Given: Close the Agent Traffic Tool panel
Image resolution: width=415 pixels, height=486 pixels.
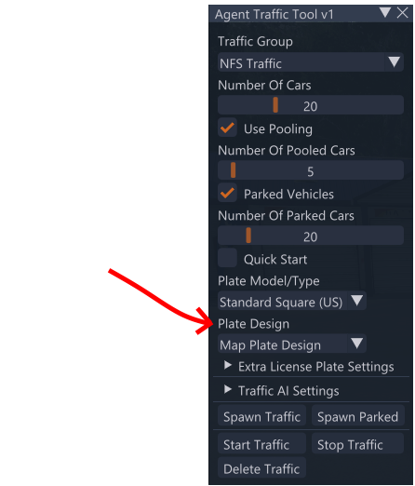Looking at the screenshot, I should tap(403, 13).
